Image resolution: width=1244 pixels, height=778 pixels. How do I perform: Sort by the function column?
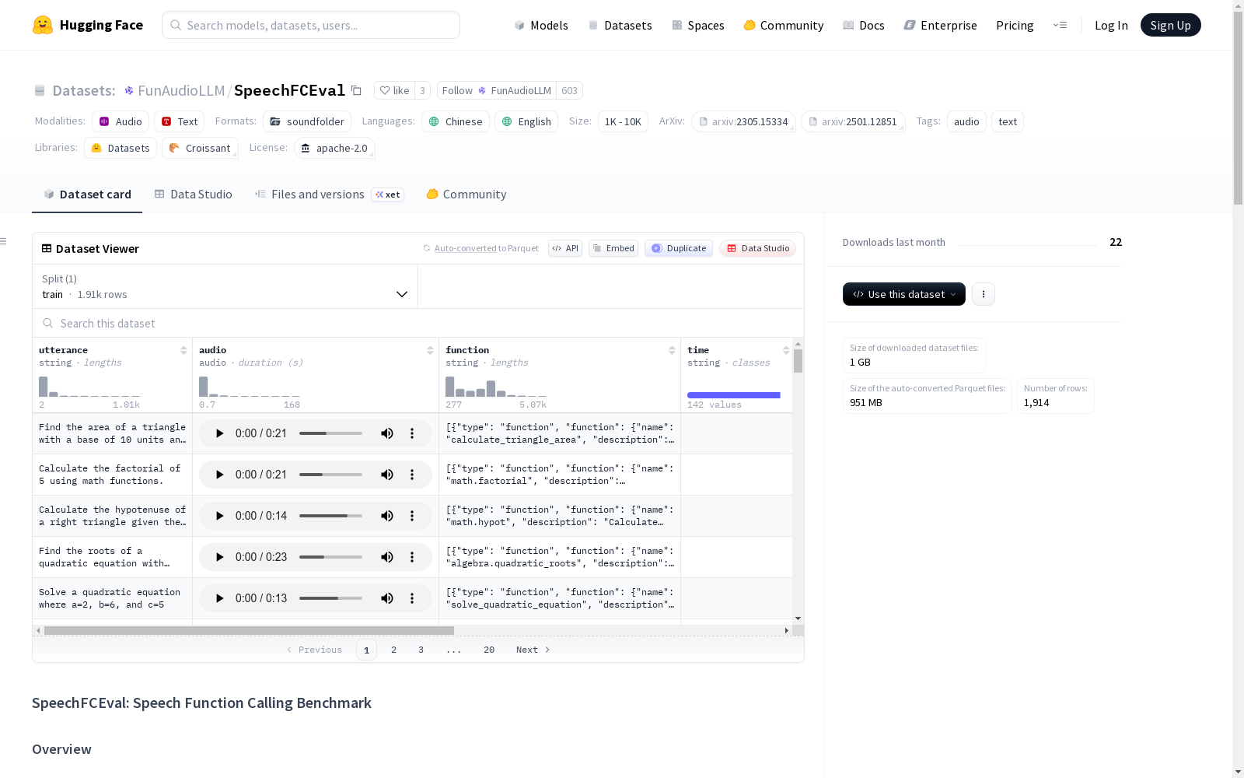[672, 350]
